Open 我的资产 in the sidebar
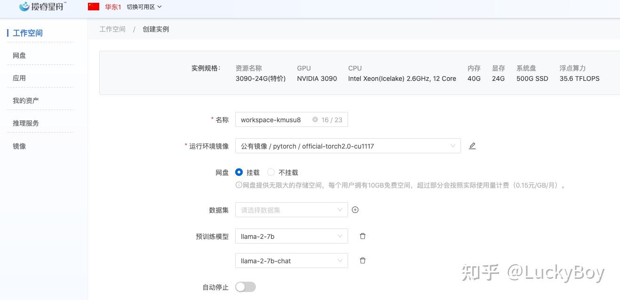Image resolution: width=620 pixels, height=300 pixels. coord(26,101)
